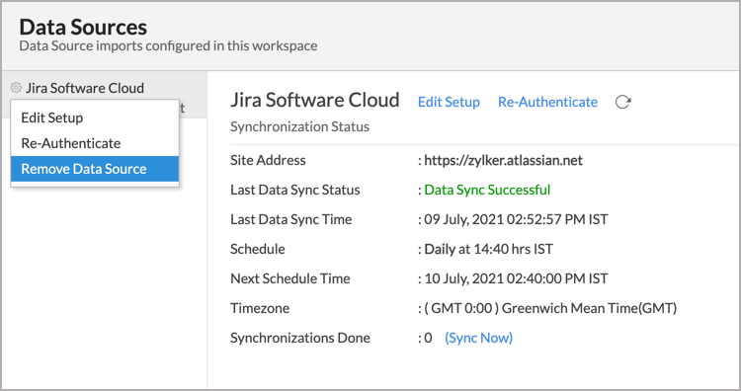Screen dimensions: 741x391
Task: Click the circular refresh icon next to Re-Authenticate
Action: tap(622, 102)
